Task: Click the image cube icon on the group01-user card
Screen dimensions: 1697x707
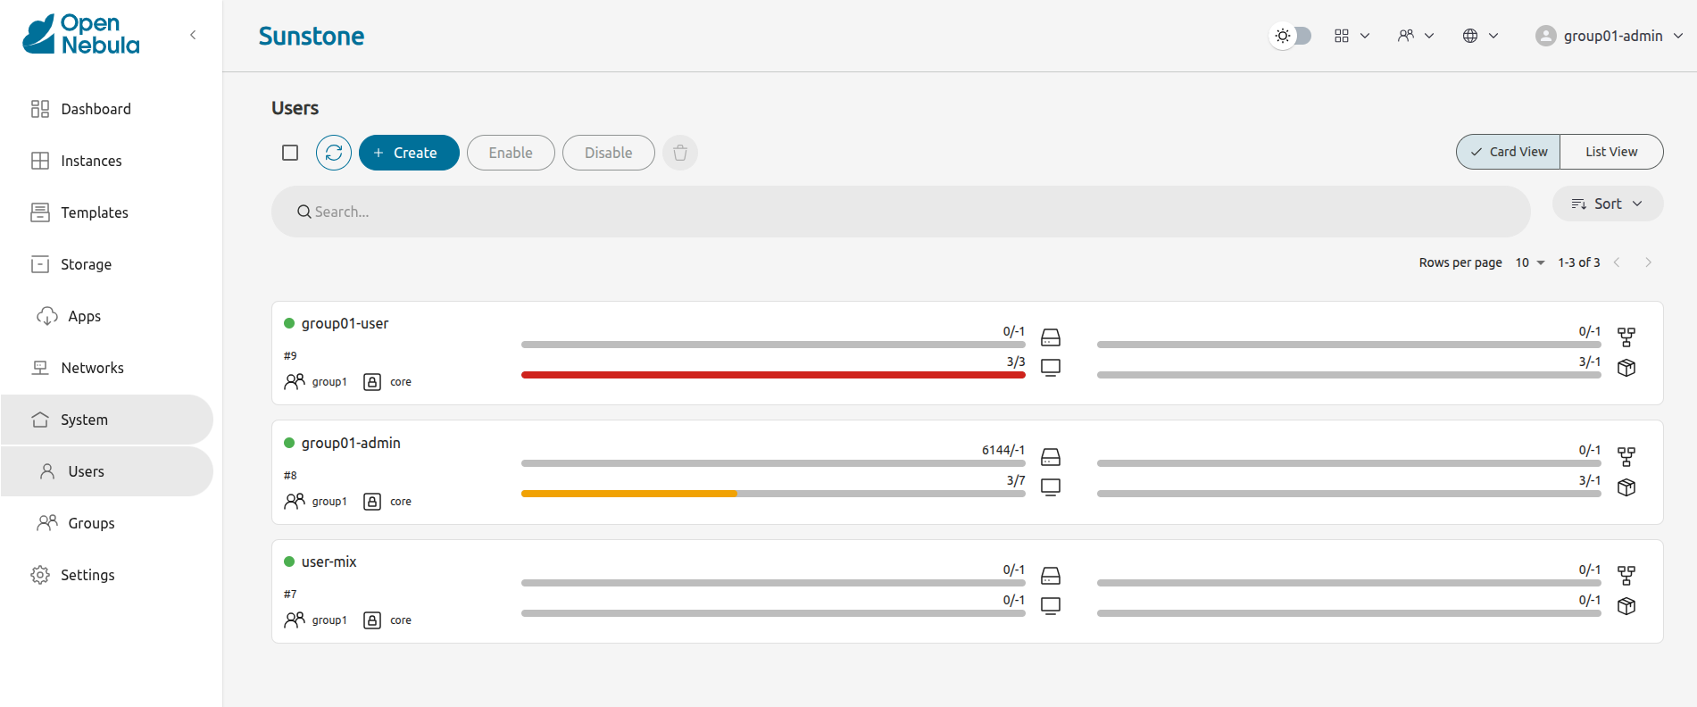Action: point(1626,368)
